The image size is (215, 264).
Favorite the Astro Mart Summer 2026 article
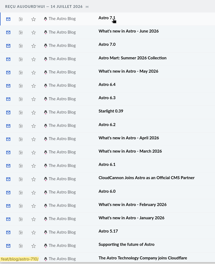[x=34, y=59]
